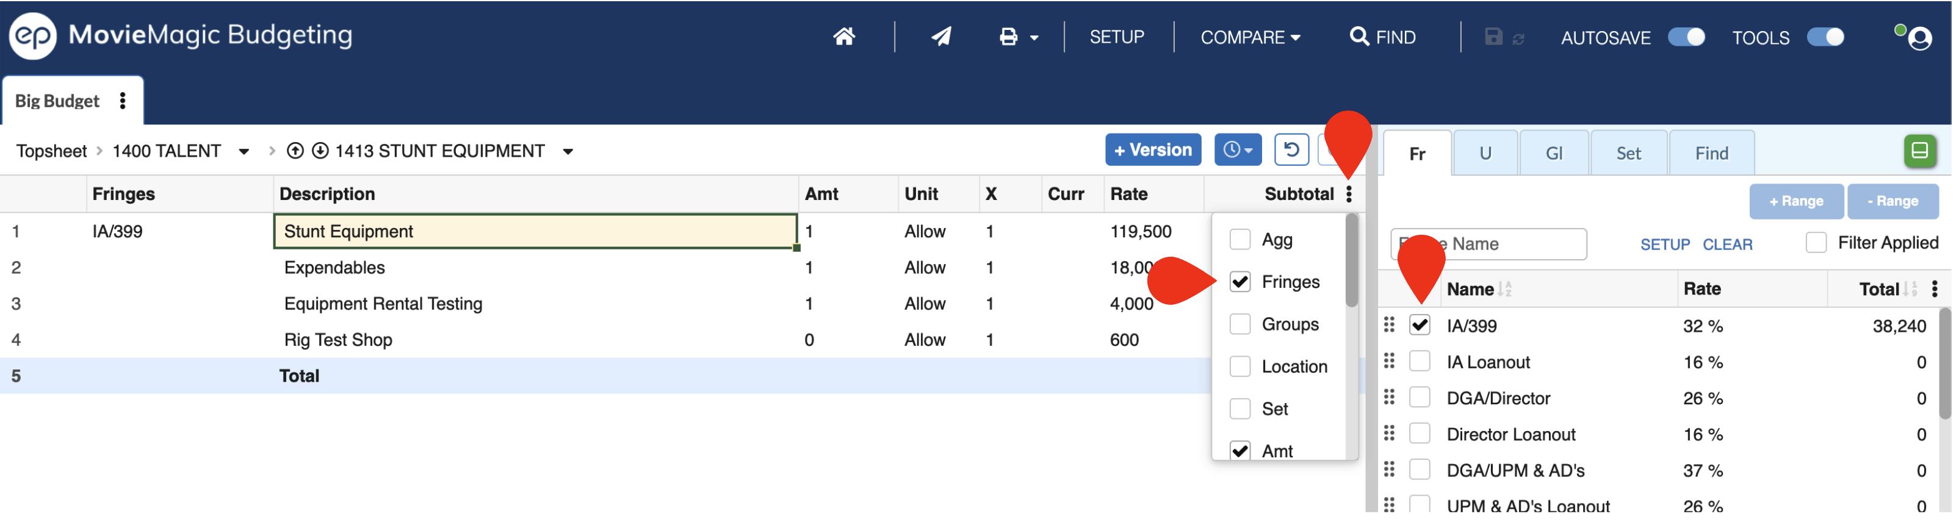Switch to the Fr fringes tab
Image resolution: width=1959 pixels, height=522 pixels.
coord(1418,154)
